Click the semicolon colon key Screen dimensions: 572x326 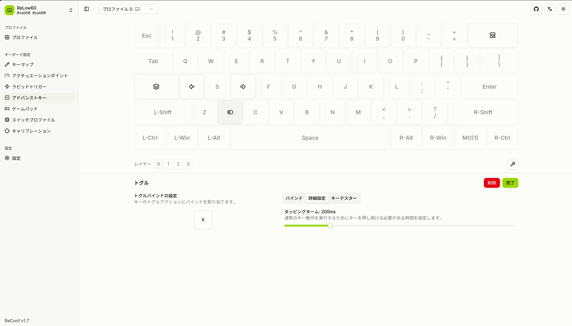(x=422, y=87)
